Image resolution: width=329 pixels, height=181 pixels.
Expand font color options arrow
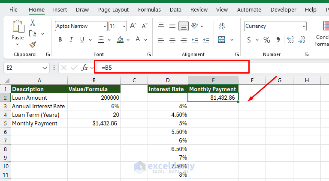(x=145, y=40)
